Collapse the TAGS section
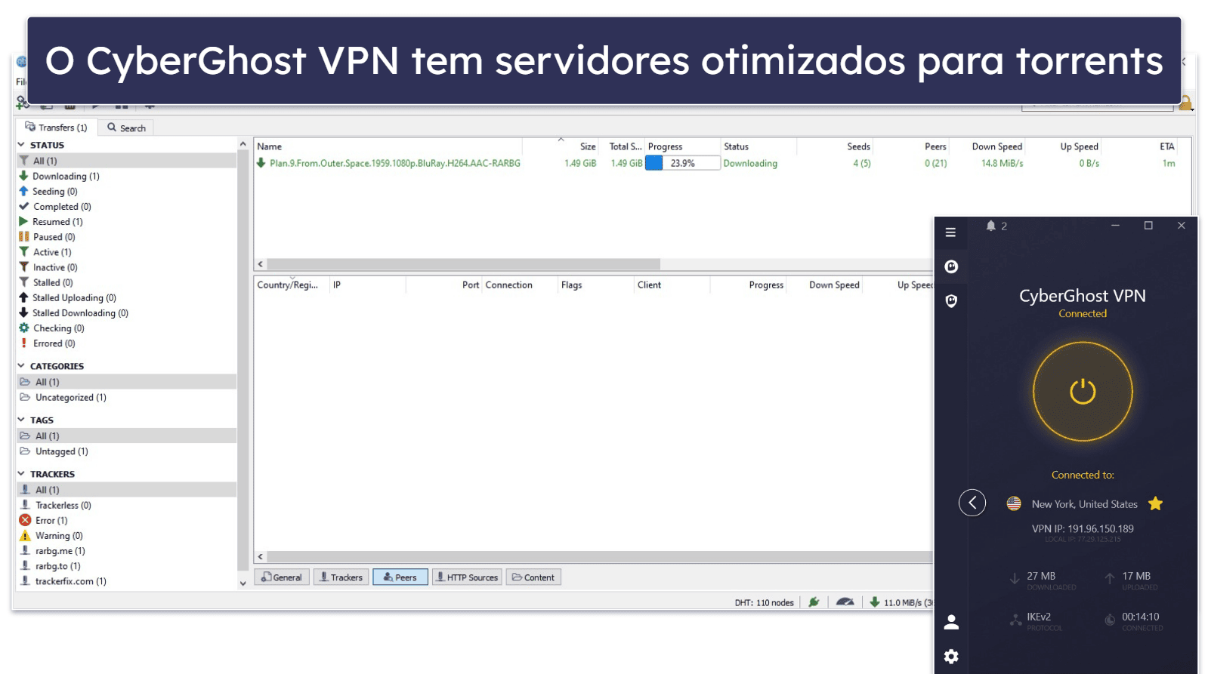Viewport: 1208px width, 674px height. tap(21, 420)
